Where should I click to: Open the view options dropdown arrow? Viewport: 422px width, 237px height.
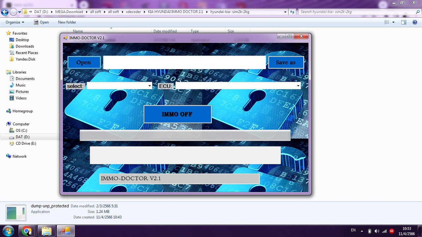click(393, 22)
